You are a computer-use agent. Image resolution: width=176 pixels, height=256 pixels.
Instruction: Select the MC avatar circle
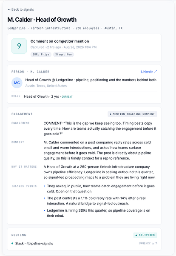17,83
